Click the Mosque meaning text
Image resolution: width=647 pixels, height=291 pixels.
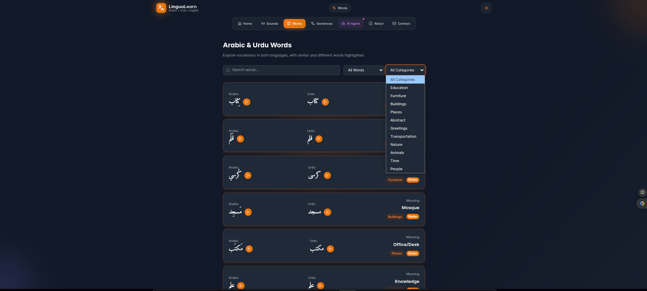coord(410,208)
